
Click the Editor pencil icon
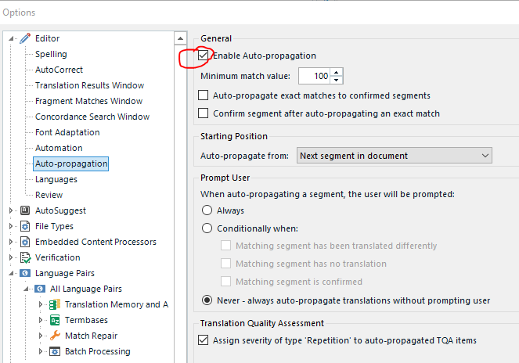coord(25,38)
